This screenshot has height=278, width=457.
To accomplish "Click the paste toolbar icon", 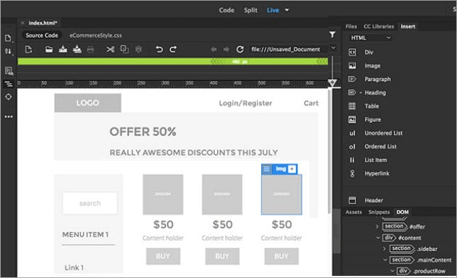I will tap(138, 50).
